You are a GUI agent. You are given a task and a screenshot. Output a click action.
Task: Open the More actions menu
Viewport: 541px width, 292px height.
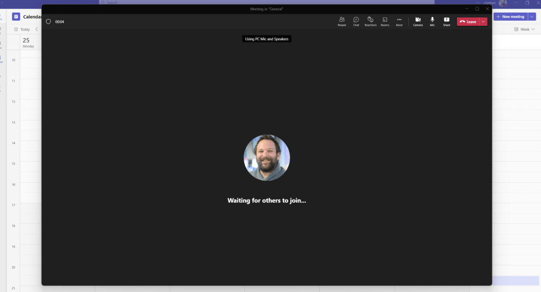click(399, 21)
